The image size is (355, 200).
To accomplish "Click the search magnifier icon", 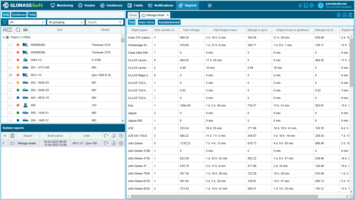I will pyautogui.click(x=120, y=22).
